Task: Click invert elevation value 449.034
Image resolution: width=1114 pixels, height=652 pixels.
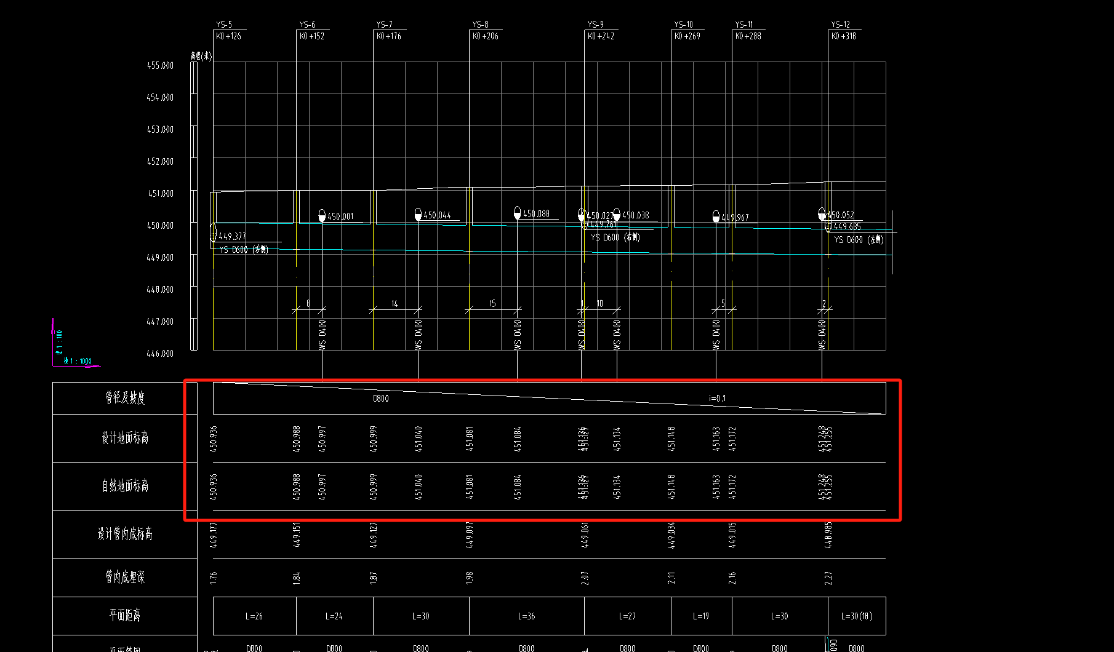Action: tap(671, 535)
